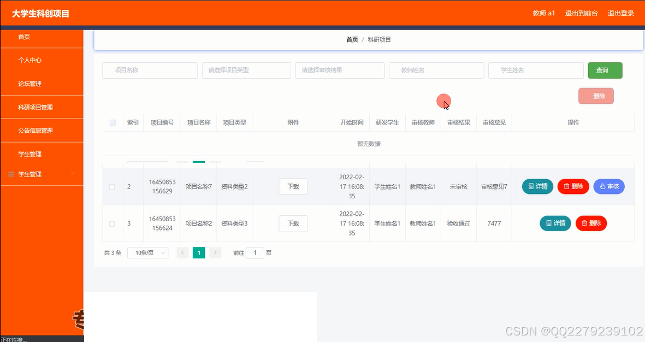The width and height of the screenshot is (645, 342).
Task: Check the select-all checkbox in table header
Action: (112, 122)
